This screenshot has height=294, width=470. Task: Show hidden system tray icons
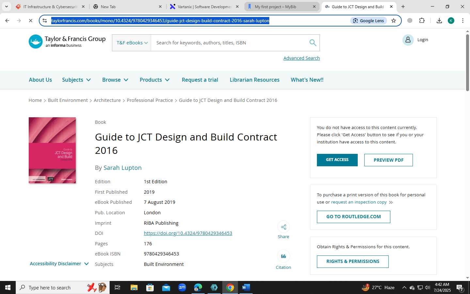point(404,287)
